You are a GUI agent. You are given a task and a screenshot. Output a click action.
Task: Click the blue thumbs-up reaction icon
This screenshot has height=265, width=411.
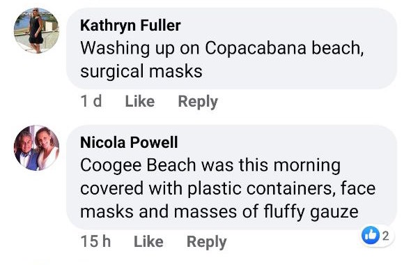point(370,235)
